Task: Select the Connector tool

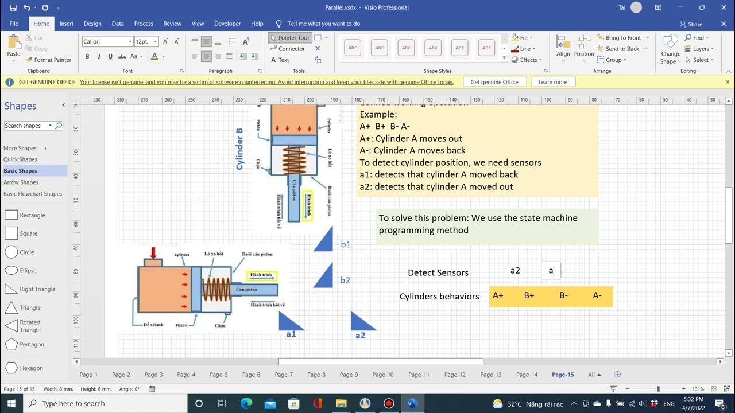Action: (287, 49)
